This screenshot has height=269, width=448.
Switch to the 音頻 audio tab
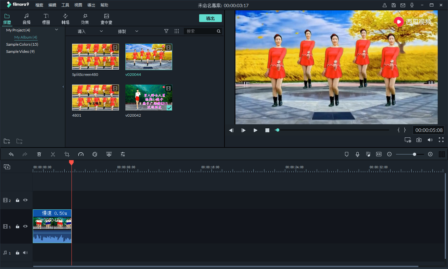click(x=26, y=18)
